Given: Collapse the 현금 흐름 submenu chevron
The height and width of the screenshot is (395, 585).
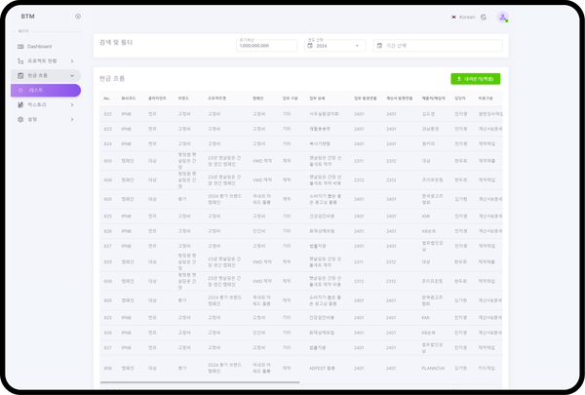Looking at the screenshot, I should coord(72,75).
